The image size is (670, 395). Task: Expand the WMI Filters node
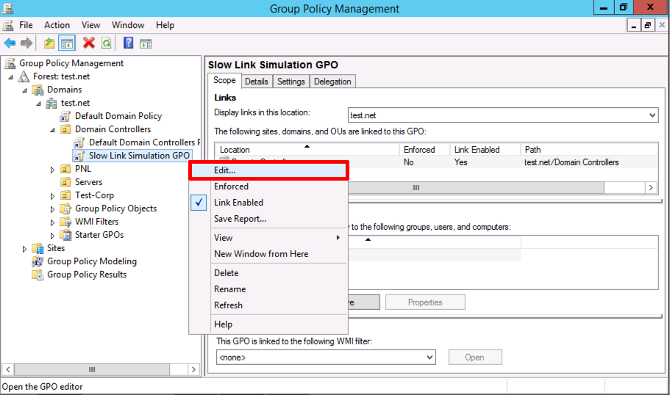(52, 222)
